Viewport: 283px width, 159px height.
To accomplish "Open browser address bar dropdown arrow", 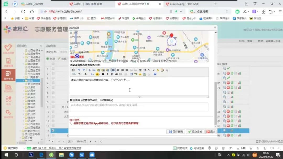I will [181, 11].
